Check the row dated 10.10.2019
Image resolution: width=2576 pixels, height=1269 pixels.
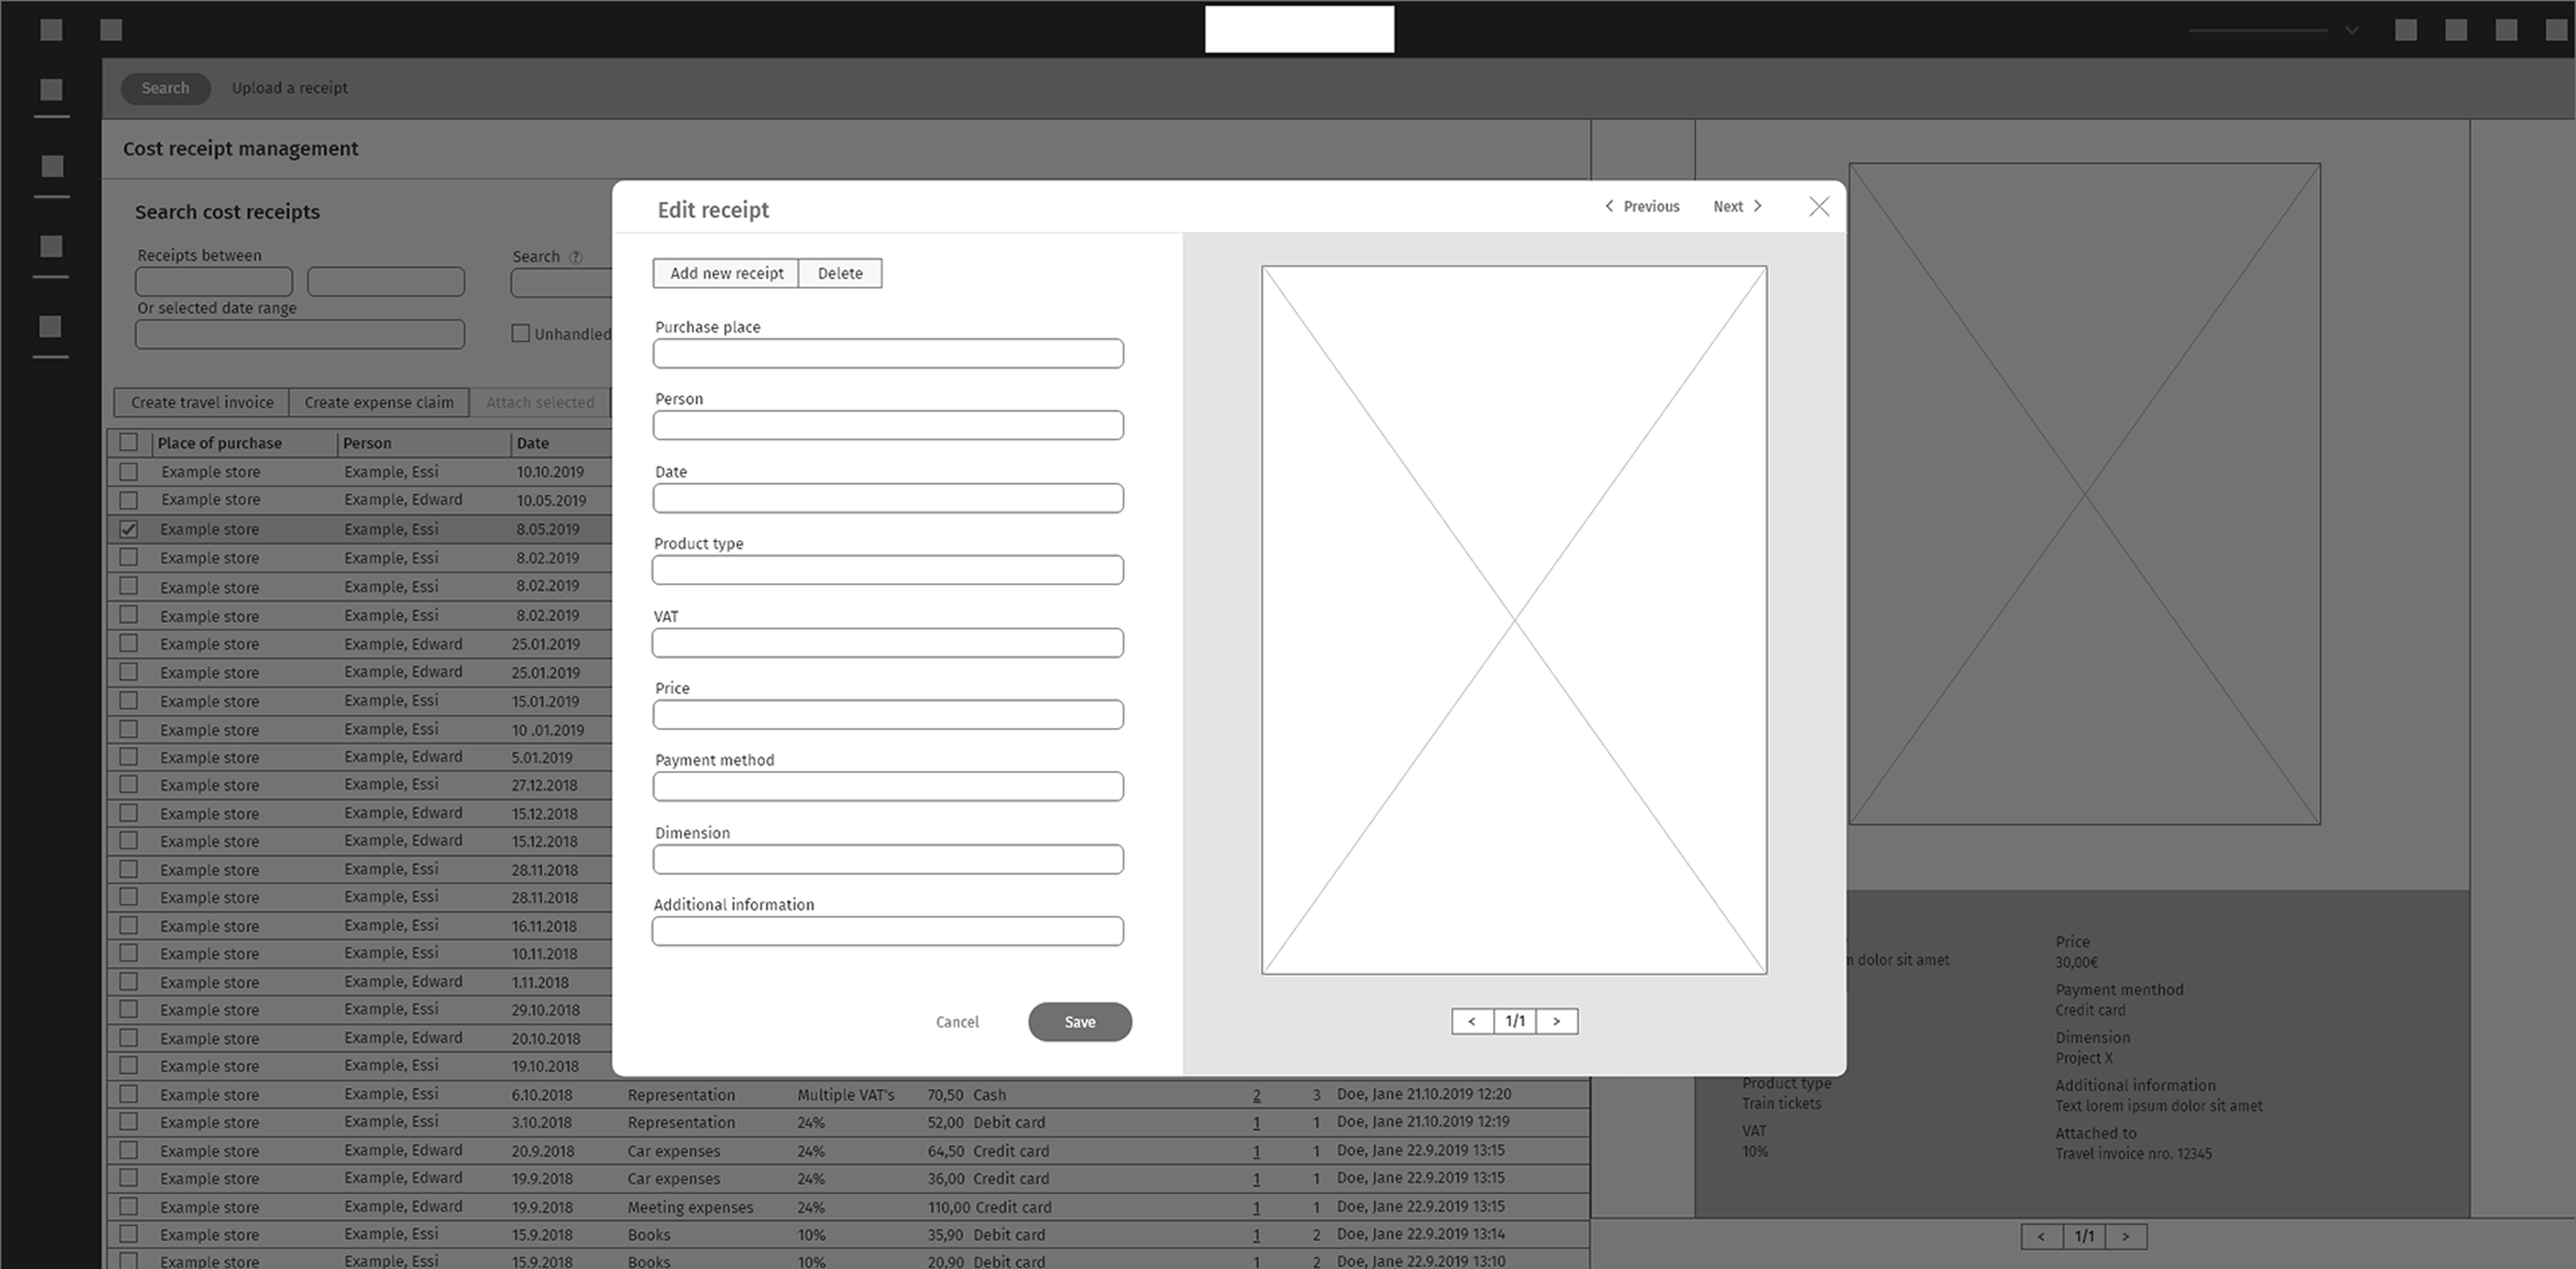tap(128, 471)
